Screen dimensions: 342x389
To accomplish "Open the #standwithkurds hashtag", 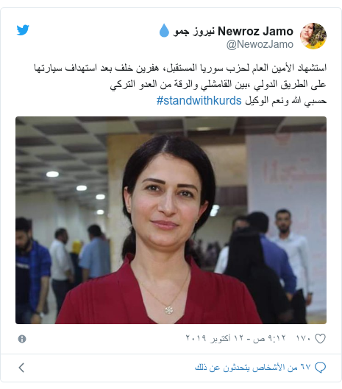I will click(199, 101).
